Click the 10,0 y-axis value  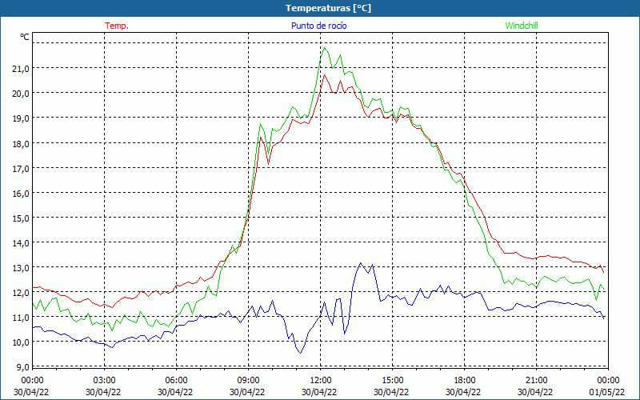coord(21,342)
